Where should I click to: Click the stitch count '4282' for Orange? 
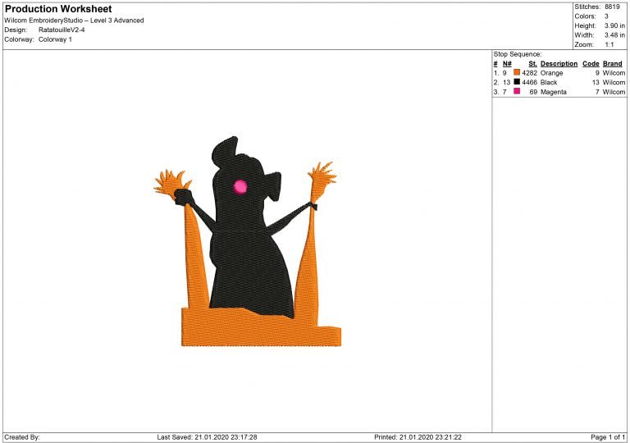pyautogui.click(x=530, y=73)
